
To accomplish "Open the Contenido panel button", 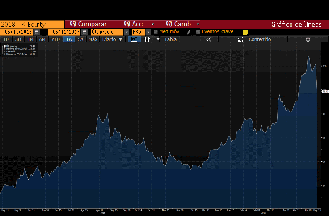I will point(253,39).
